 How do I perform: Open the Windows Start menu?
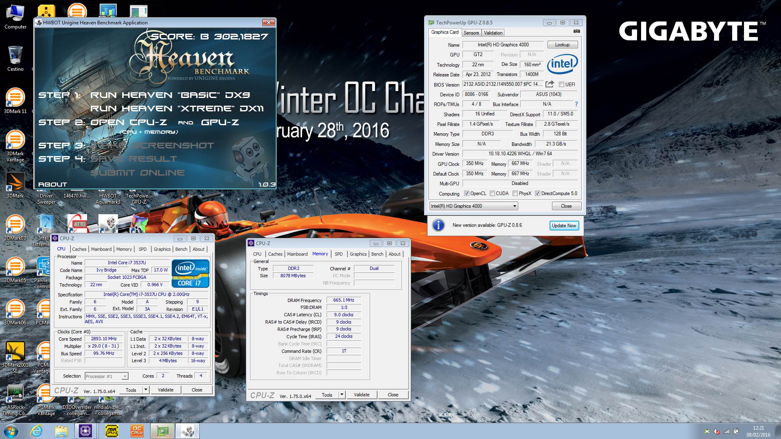(11, 431)
